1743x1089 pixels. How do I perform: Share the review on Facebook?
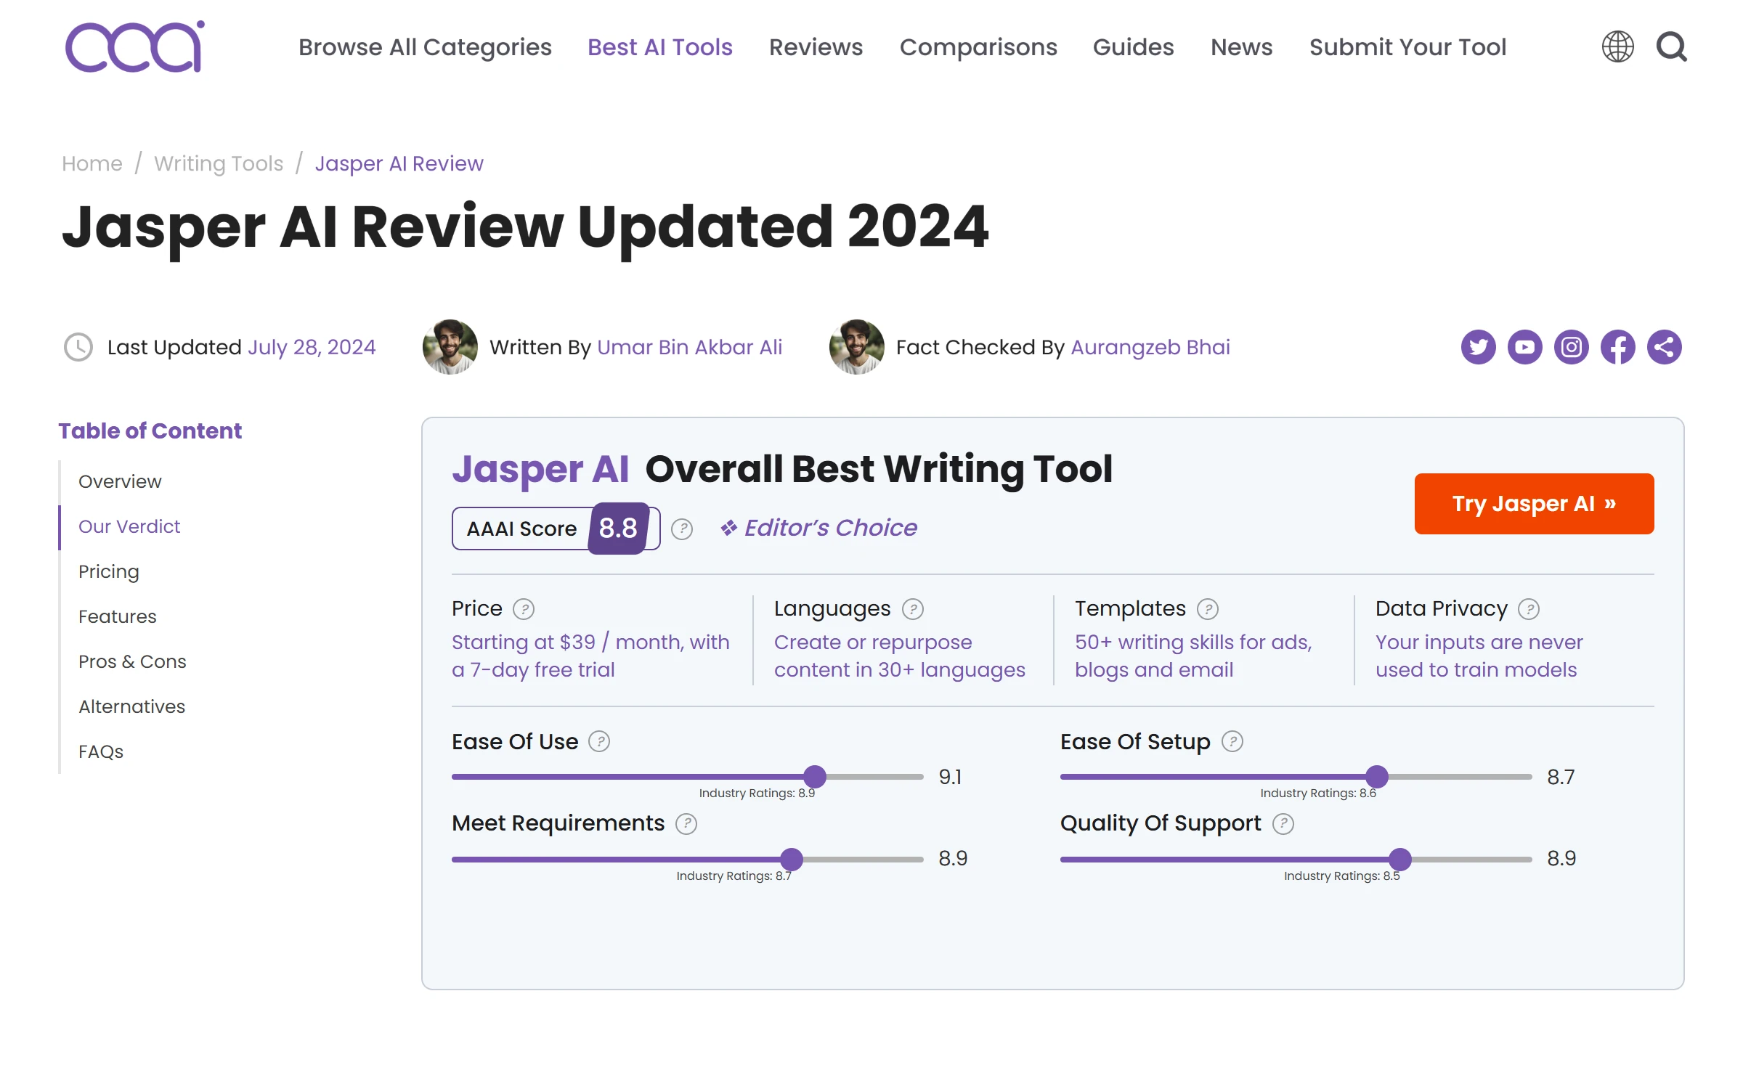tap(1618, 347)
